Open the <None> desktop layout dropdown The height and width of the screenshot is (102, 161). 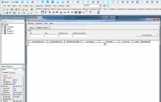point(100,6)
